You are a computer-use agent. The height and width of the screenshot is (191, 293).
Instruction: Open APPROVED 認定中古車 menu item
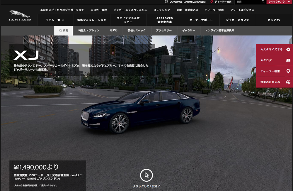[165, 20]
